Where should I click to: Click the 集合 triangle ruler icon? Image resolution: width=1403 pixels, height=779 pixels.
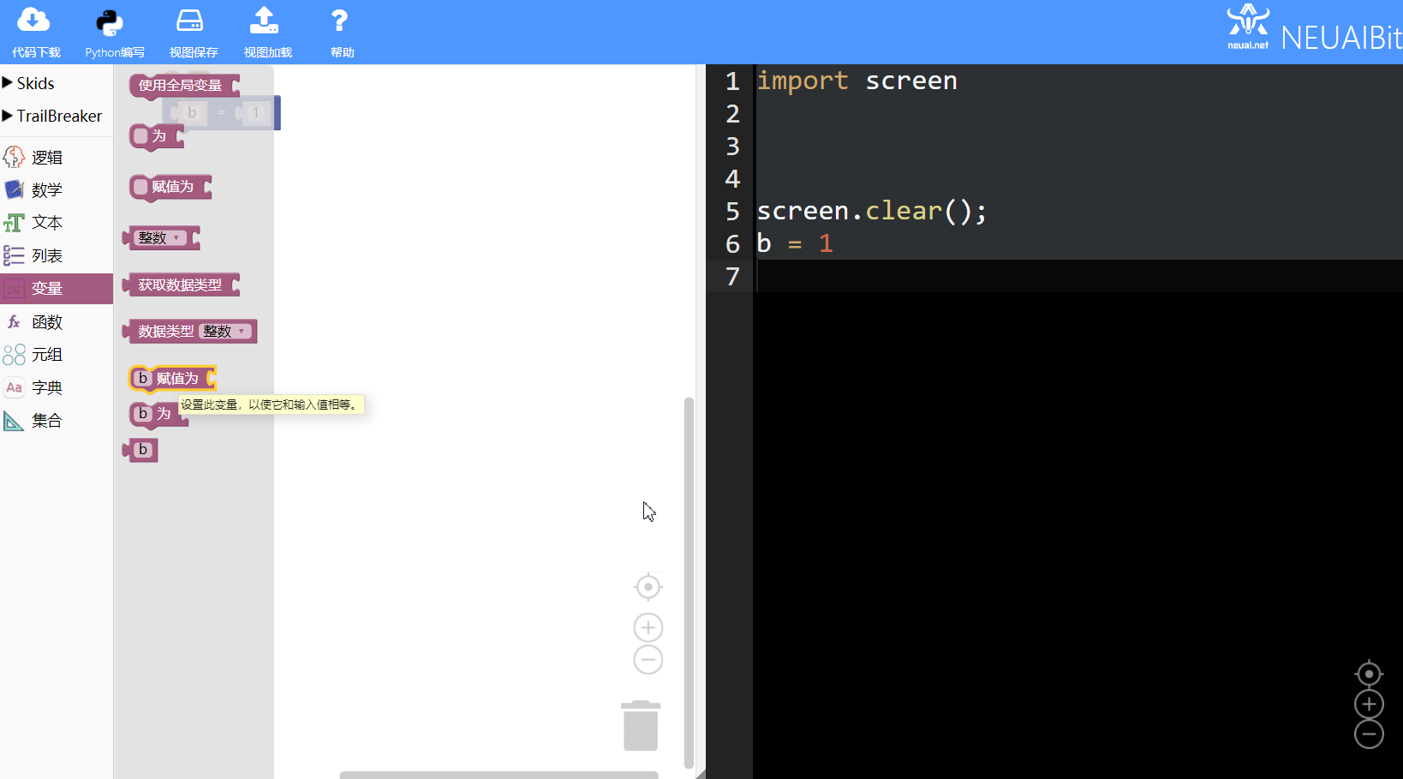point(14,421)
